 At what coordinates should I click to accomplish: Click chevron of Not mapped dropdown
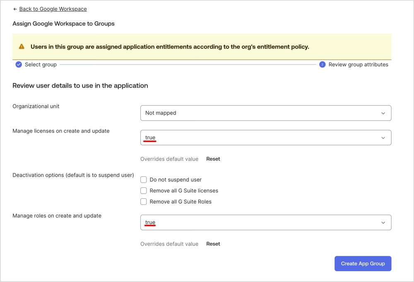[x=383, y=113]
